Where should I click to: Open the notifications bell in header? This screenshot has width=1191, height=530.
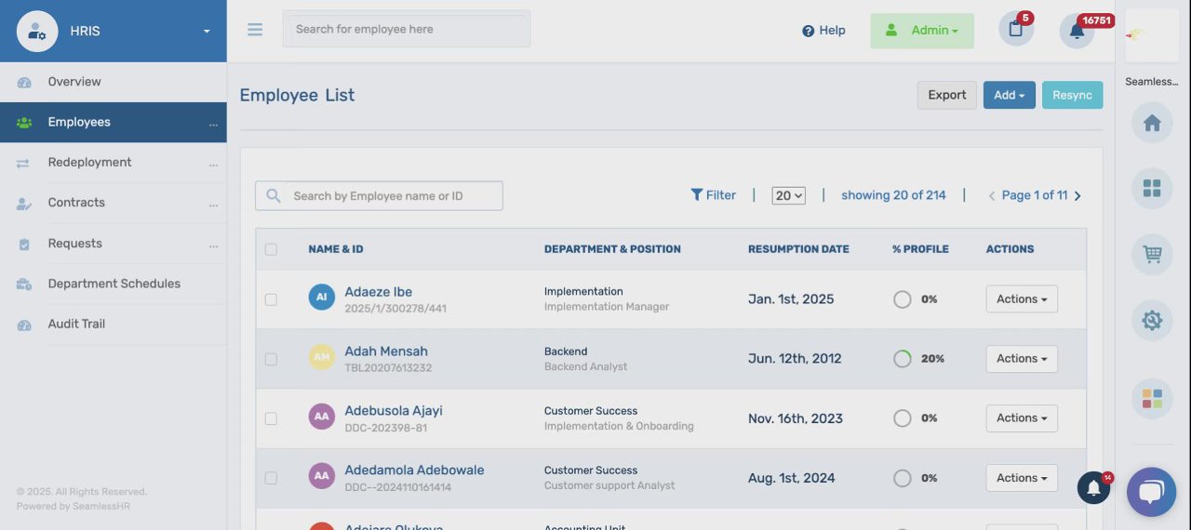coord(1077,30)
